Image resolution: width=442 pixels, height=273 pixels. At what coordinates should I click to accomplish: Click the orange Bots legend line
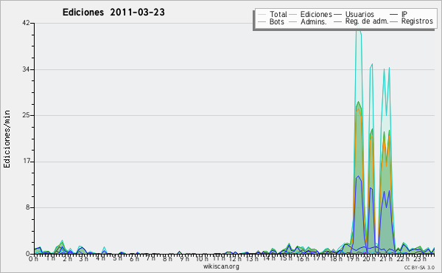[x=262, y=21]
